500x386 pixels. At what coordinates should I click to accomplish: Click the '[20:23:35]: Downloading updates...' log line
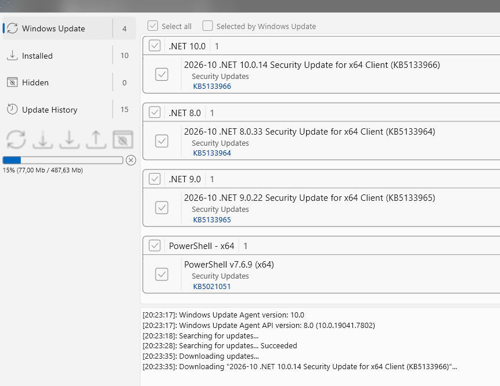tap(201, 356)
